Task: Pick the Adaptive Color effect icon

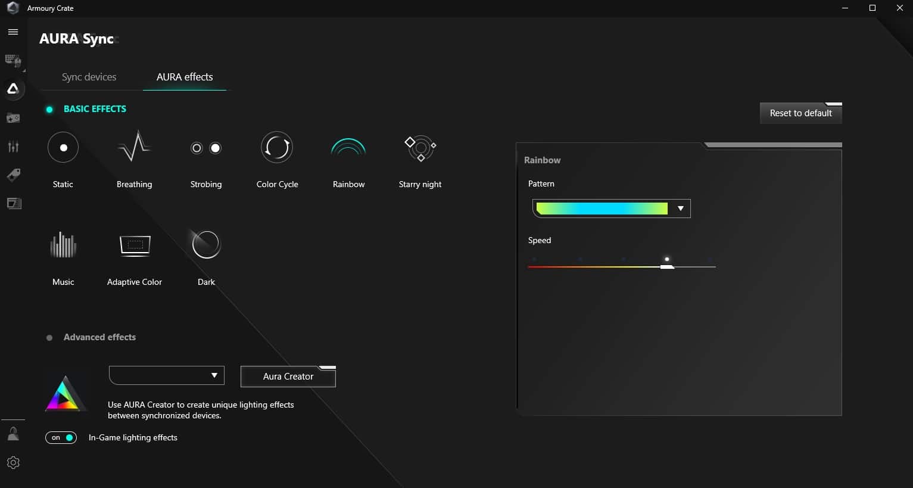Action: point(135,245)
